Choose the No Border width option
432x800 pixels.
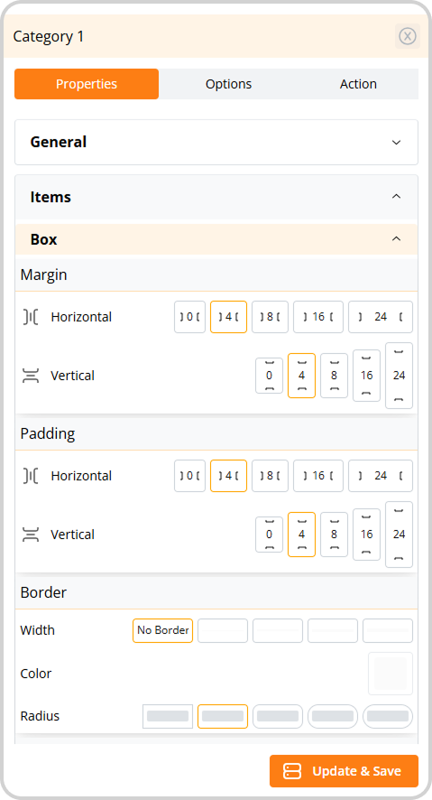(163, 630)
